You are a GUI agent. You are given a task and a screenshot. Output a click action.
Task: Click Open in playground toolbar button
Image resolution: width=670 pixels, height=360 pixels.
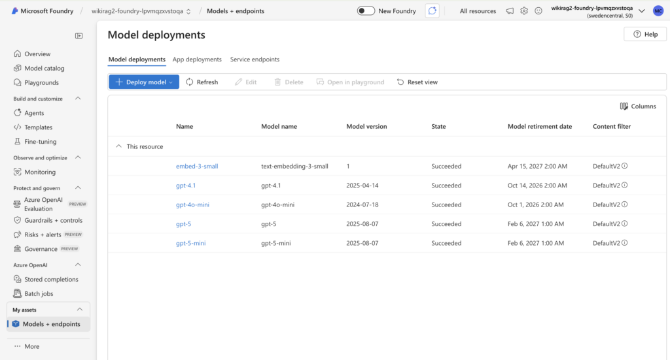[x=351, y=82]
